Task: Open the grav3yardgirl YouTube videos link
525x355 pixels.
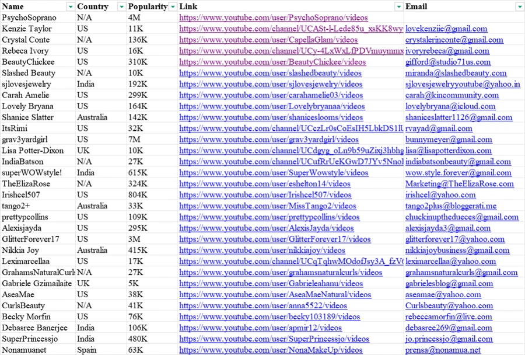Action: point(269,140)
